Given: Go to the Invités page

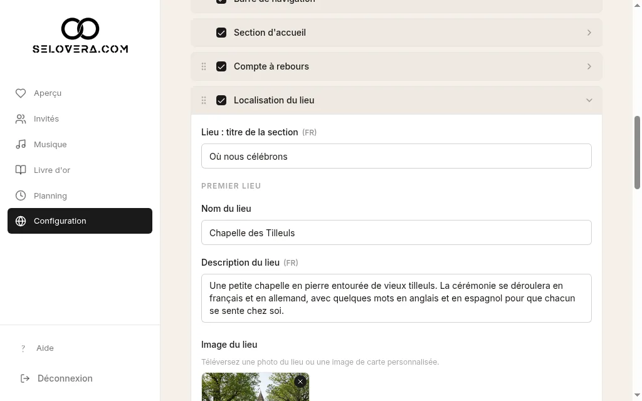Looking at the screenshot, I should click(80, 119).
